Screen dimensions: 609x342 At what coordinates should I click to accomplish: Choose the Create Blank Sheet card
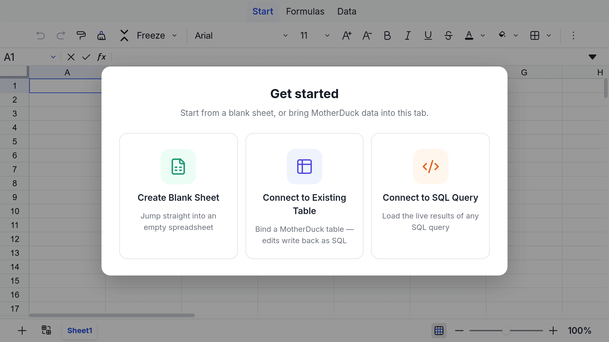tap(179, 196)
